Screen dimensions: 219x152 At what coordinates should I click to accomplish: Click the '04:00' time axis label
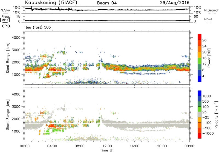(52, 146)
